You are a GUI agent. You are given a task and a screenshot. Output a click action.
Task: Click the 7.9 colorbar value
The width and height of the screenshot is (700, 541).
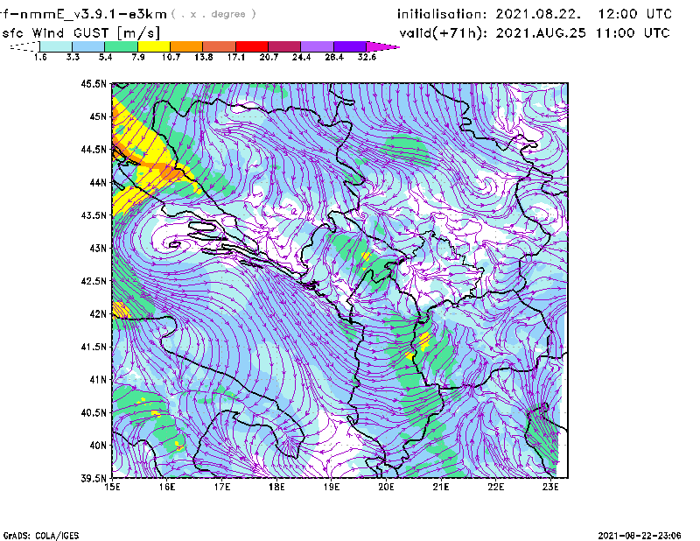coord(138,57)
